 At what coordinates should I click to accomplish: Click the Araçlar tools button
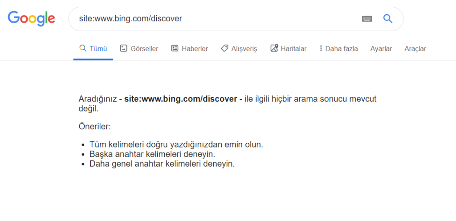pos(415,49)
